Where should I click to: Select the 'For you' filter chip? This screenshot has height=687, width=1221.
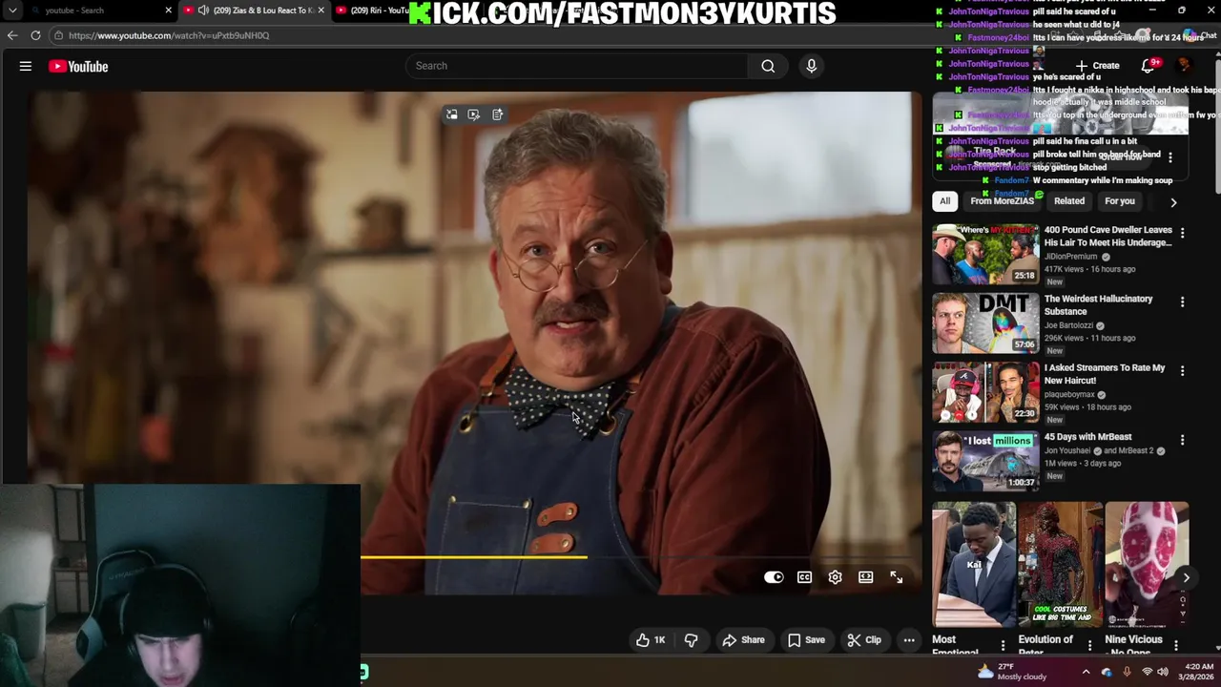coord(1120,201)
